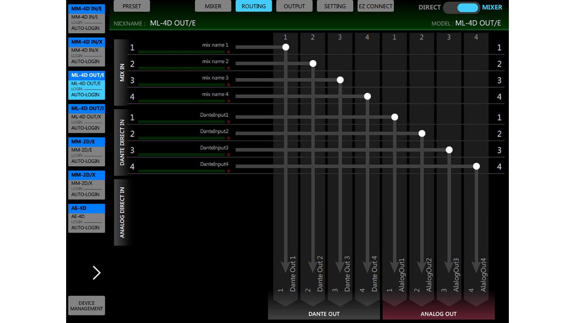
Task: Click the AlalogOut4 output column label
Action: (483, 275)
